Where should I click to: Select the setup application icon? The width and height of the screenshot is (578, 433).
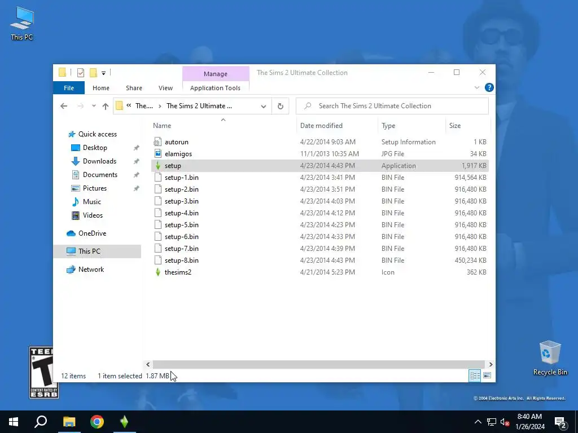(x=158, y=166)
